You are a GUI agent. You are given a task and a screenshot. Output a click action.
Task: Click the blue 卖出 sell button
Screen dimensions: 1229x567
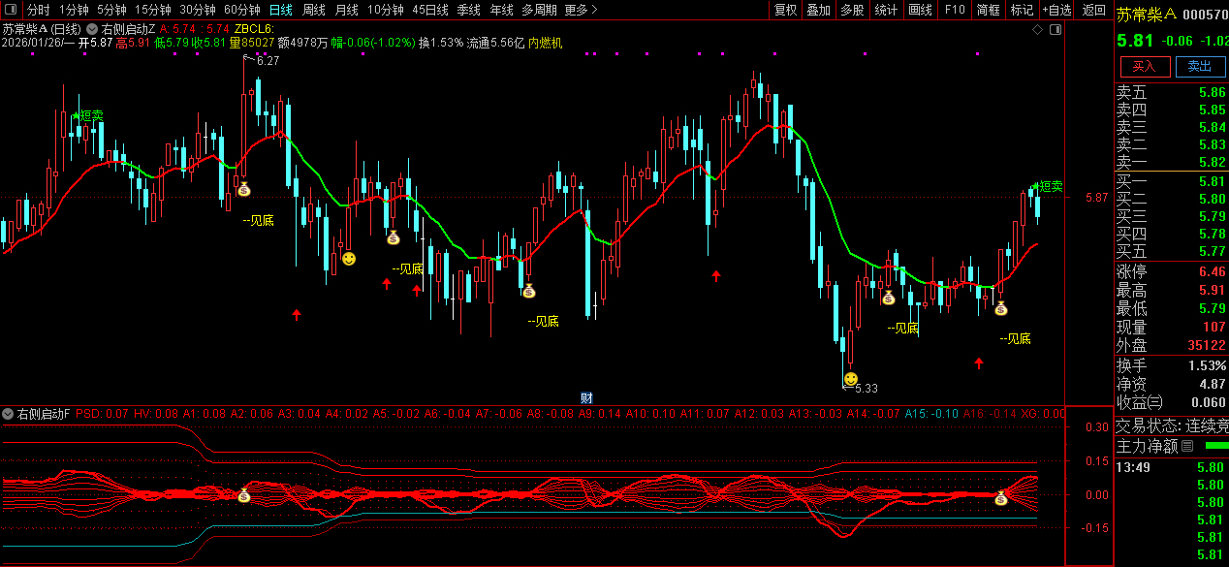(x=1200, y=66)
